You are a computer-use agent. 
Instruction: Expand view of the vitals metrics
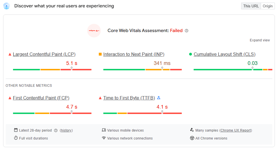click(x=260, y=40)
